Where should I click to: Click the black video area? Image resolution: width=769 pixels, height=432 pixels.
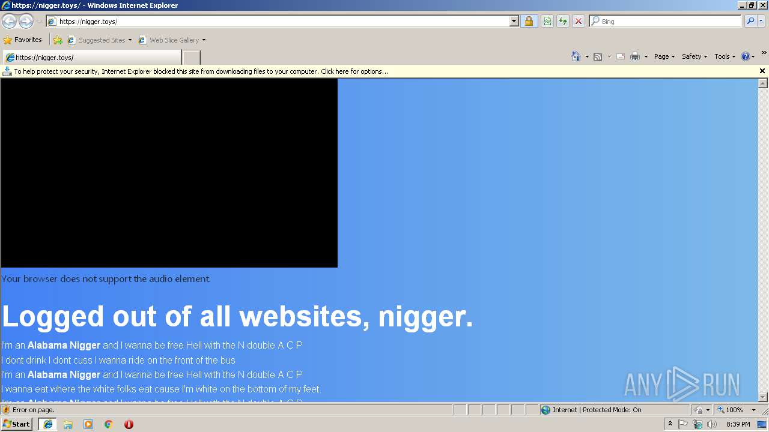pyautogui.click(x=169, y=173)
